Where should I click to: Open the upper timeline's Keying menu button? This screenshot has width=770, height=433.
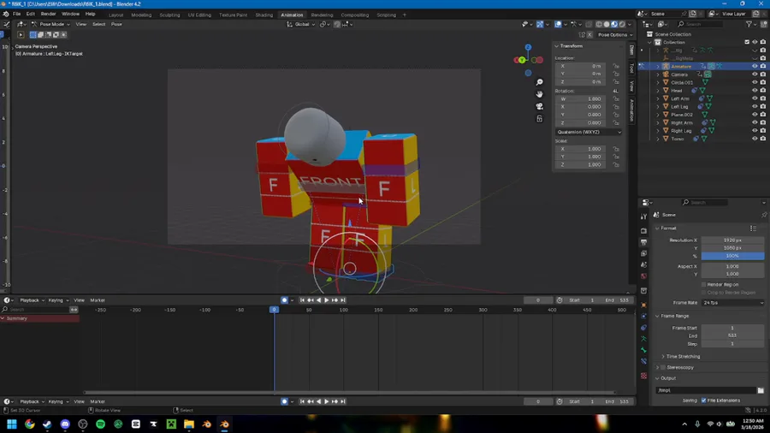[58, 300]
